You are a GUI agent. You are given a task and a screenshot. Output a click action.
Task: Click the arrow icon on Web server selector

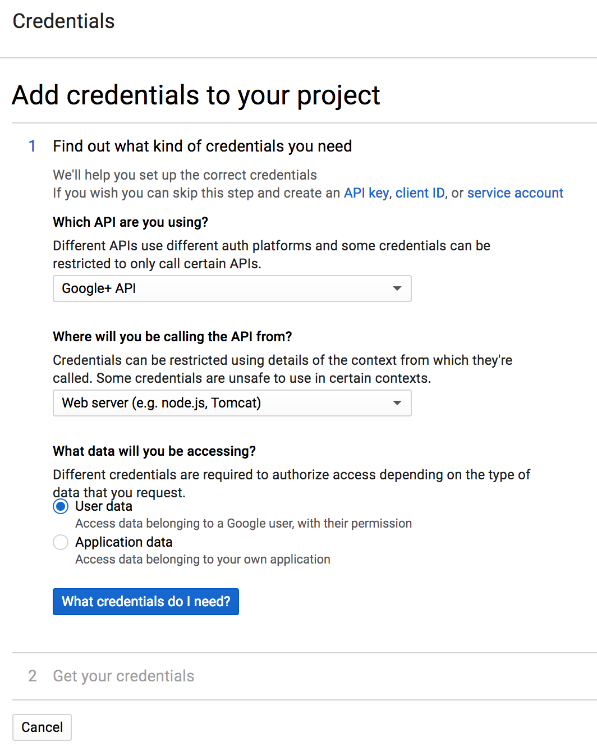pos(397,403)
